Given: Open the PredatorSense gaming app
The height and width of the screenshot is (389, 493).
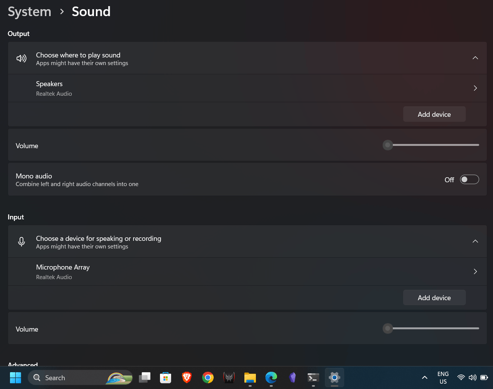Looking at the screenshot, I should (229, 378).
